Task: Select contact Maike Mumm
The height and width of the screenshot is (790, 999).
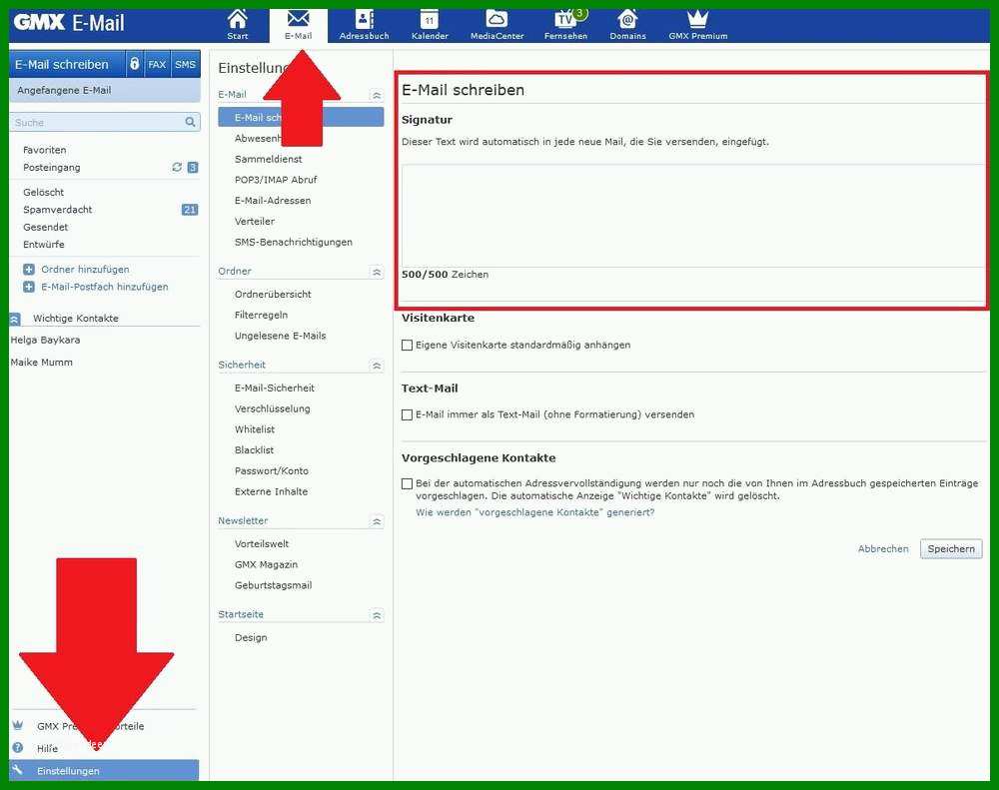Action: [41, 362]
